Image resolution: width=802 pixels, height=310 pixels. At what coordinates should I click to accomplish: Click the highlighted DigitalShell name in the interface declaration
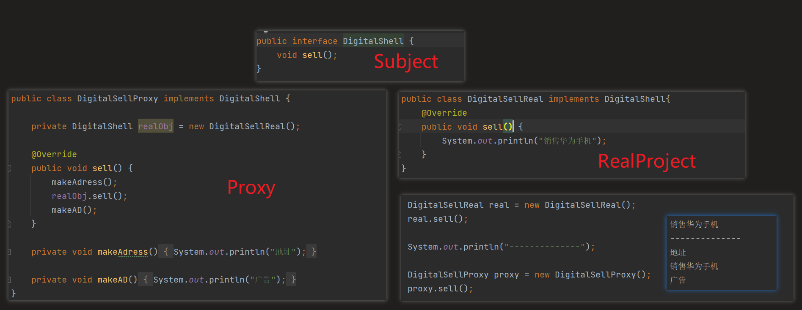373,41
